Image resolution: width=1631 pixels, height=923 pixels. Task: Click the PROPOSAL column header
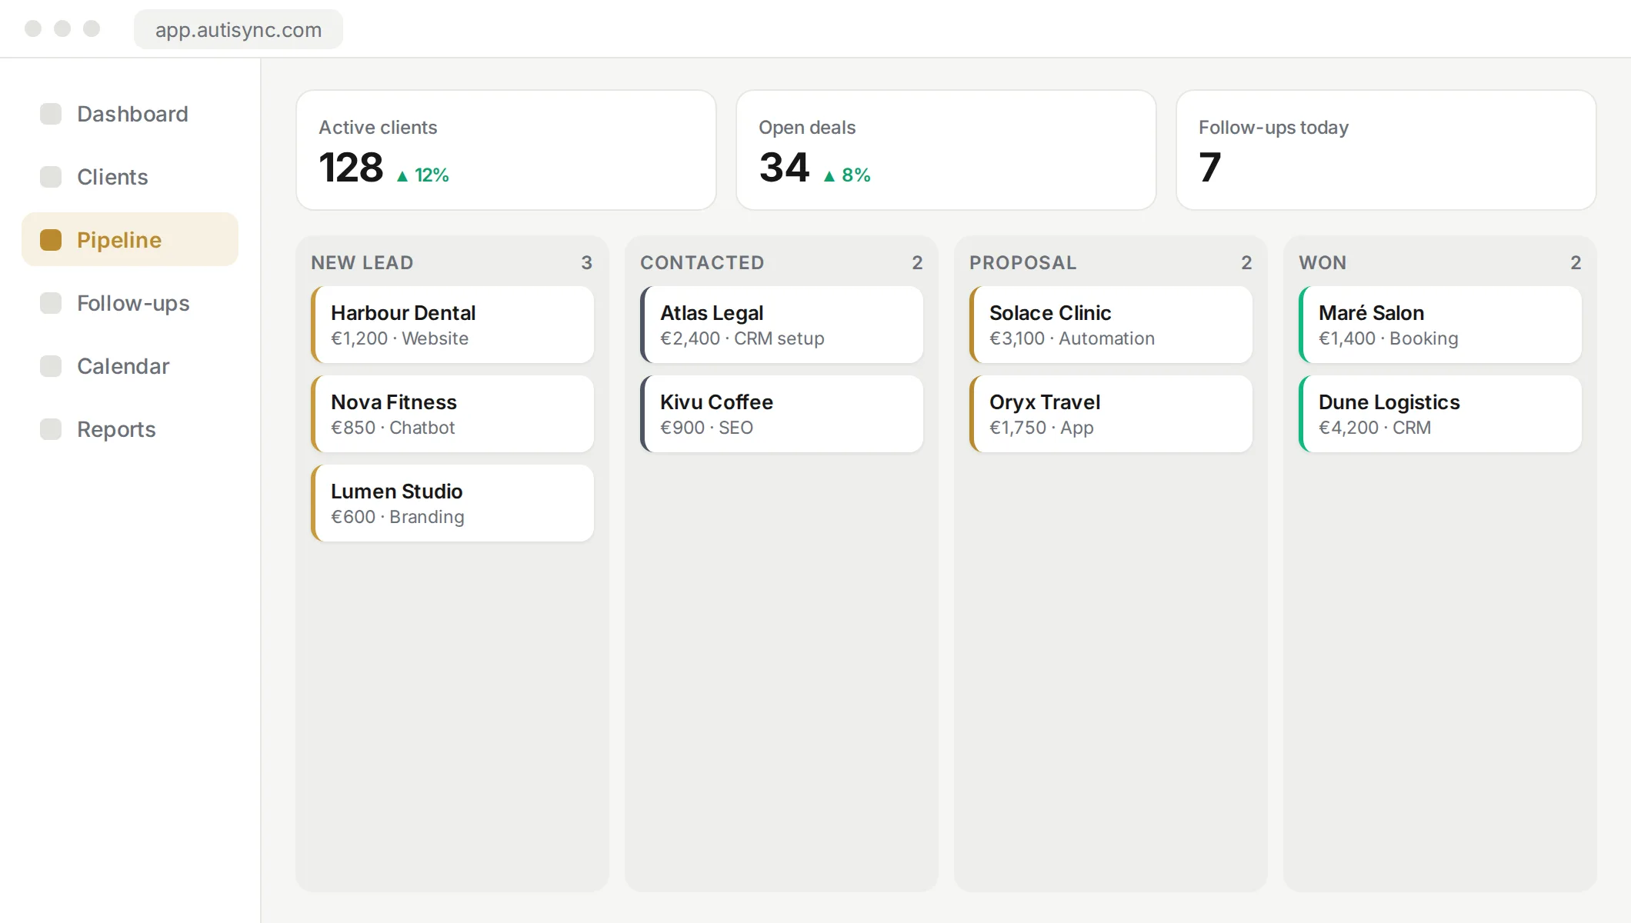click(1023, 262)
